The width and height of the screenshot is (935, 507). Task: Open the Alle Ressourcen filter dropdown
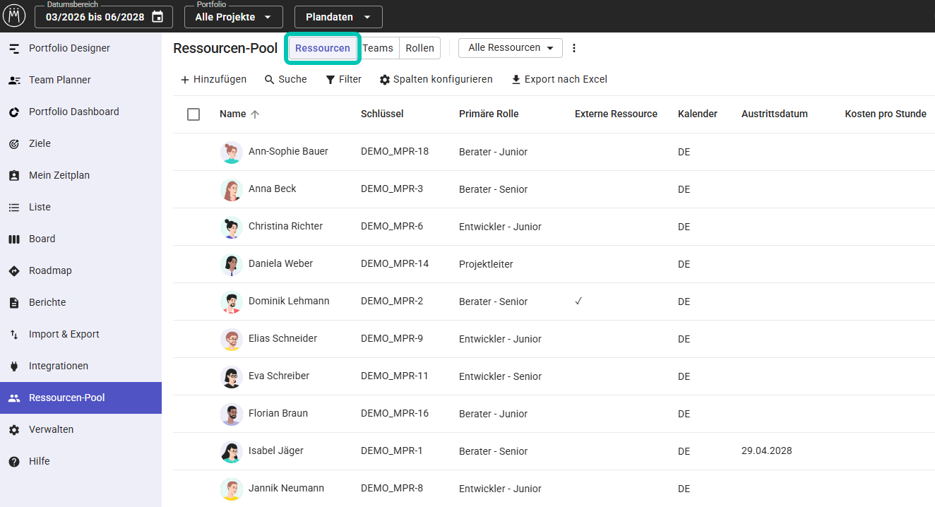(511, 48)
